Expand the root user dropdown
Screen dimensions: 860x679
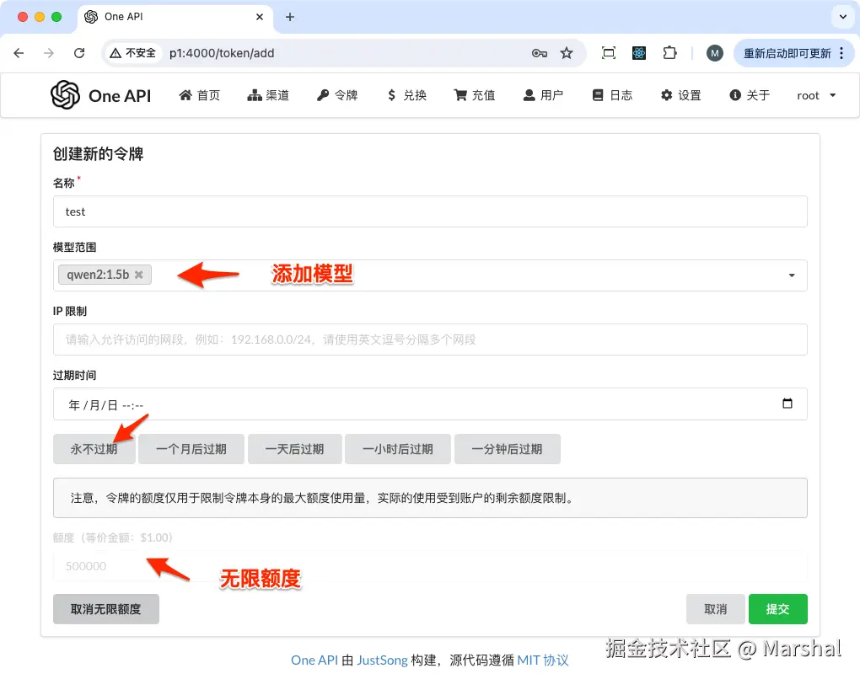click(x=816, y=95)
